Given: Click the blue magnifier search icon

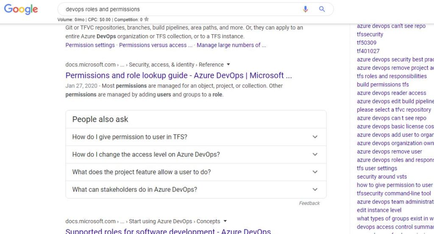Looking at the screenshot, I should point(322,9).
